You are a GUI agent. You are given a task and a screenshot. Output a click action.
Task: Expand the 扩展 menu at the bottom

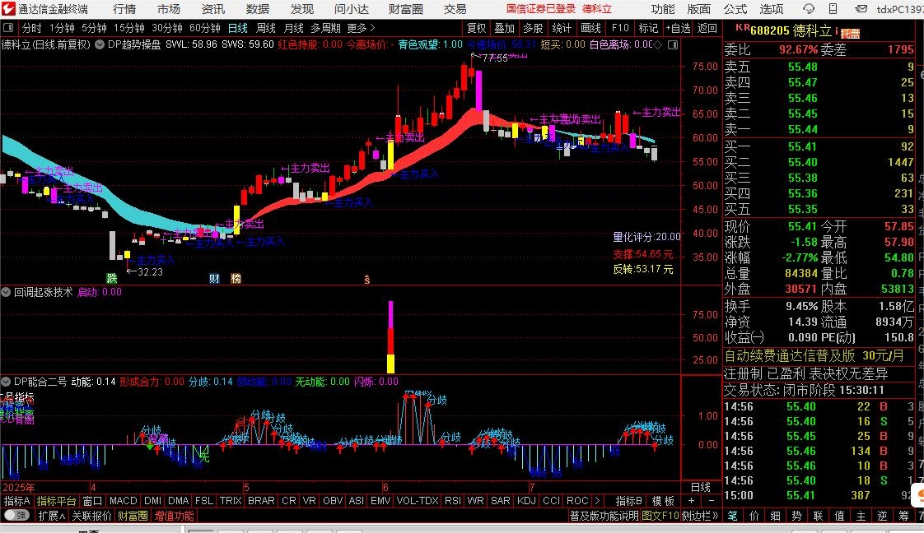point(51,516)
